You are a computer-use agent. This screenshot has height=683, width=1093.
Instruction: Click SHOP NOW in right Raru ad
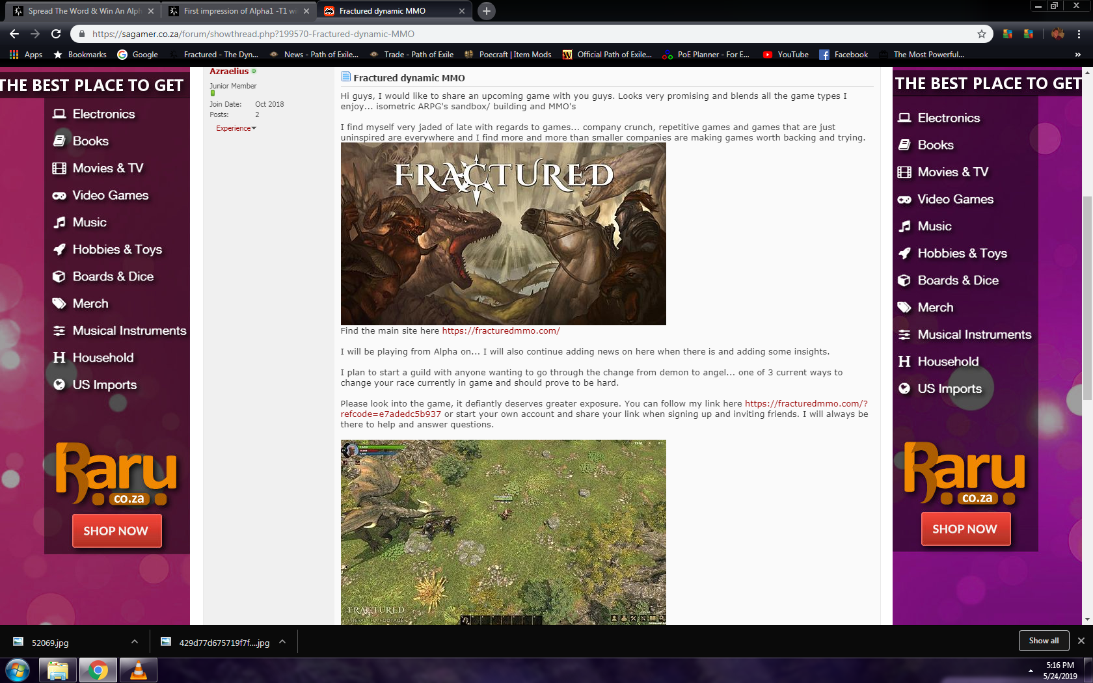[x=965, y=529]
